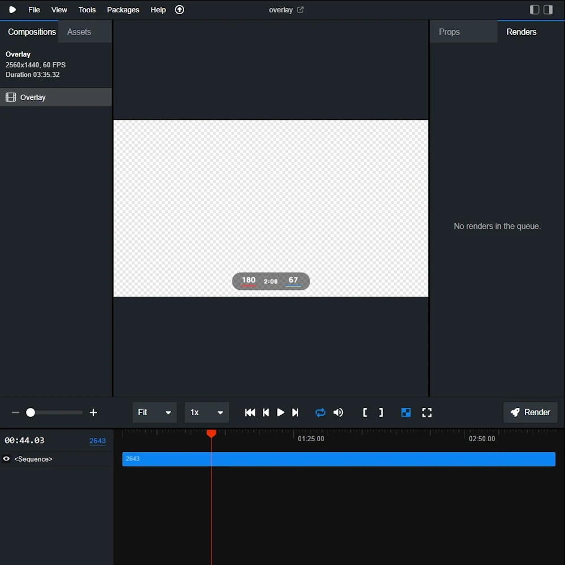Screen dimensions: 565x565
Task: Click the film strip icon beside Overlay
Action: [x=11, y=97]
